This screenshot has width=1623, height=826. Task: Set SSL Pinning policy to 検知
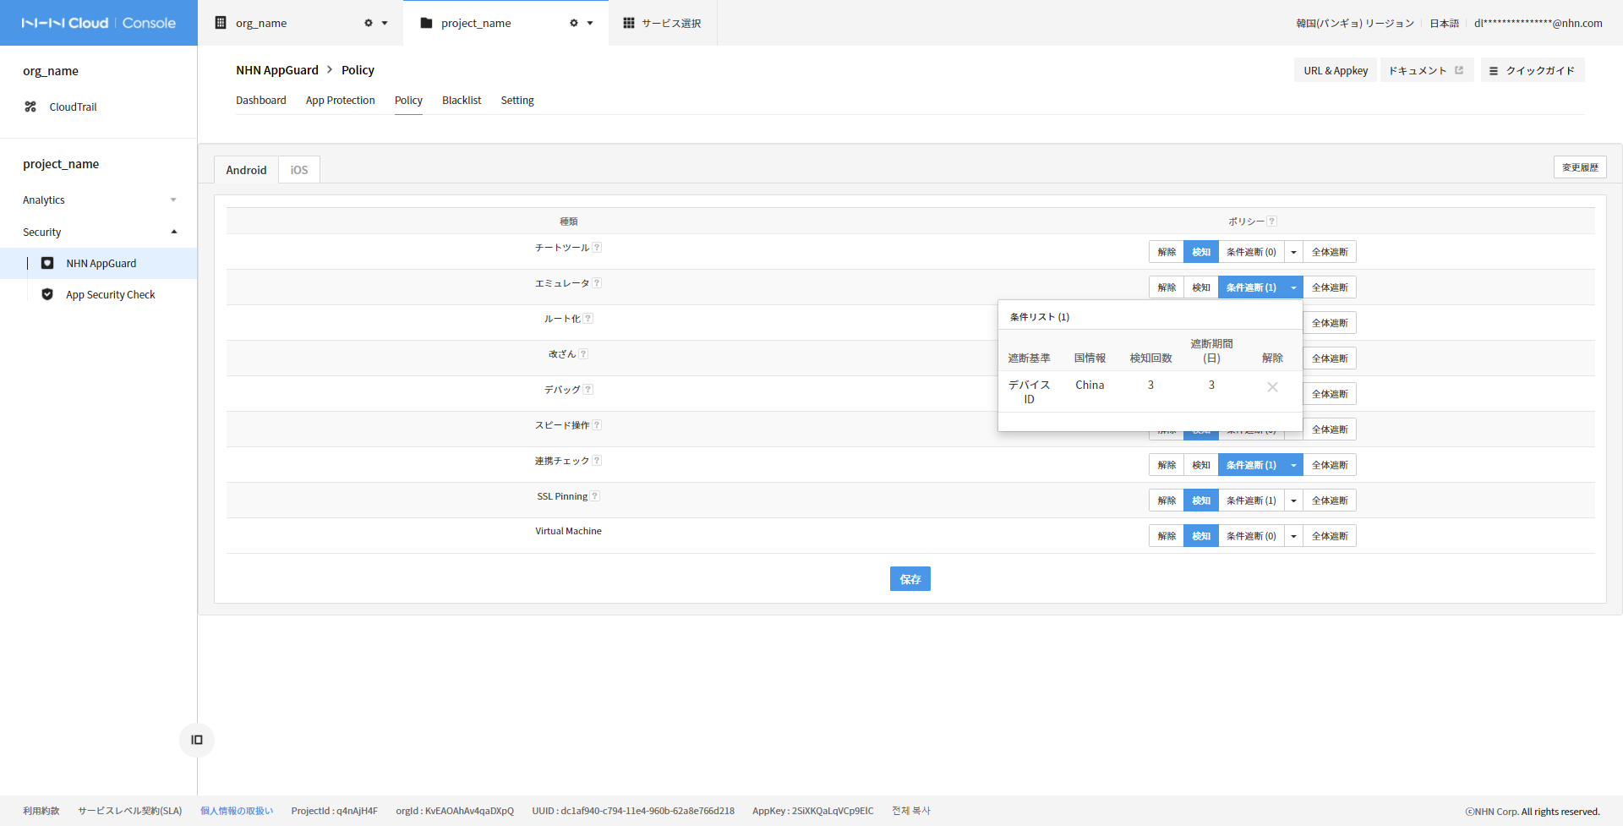[x=1201, y=501]
